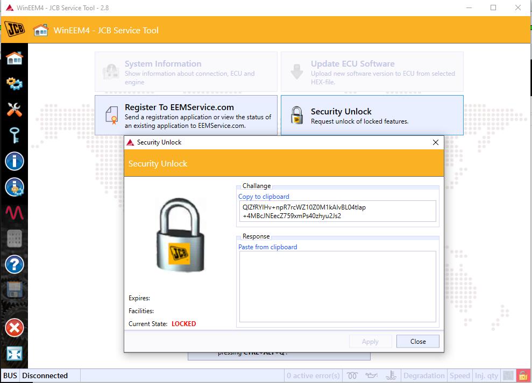Close the Security Unlock dialog with X
Screen dimensions: 532x383
[436, 142]
